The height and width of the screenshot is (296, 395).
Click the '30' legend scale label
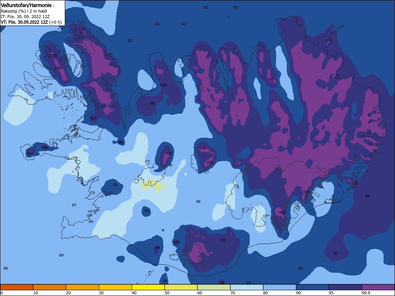click(x=101, y=293)
